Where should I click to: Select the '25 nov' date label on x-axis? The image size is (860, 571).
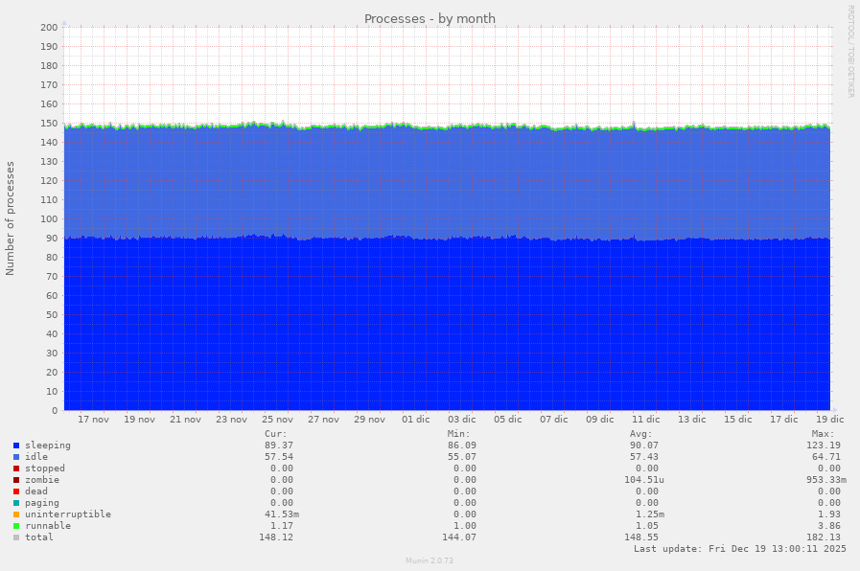[277, 420]
